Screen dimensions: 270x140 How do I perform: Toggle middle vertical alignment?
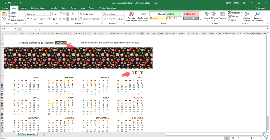pos(64,14)
